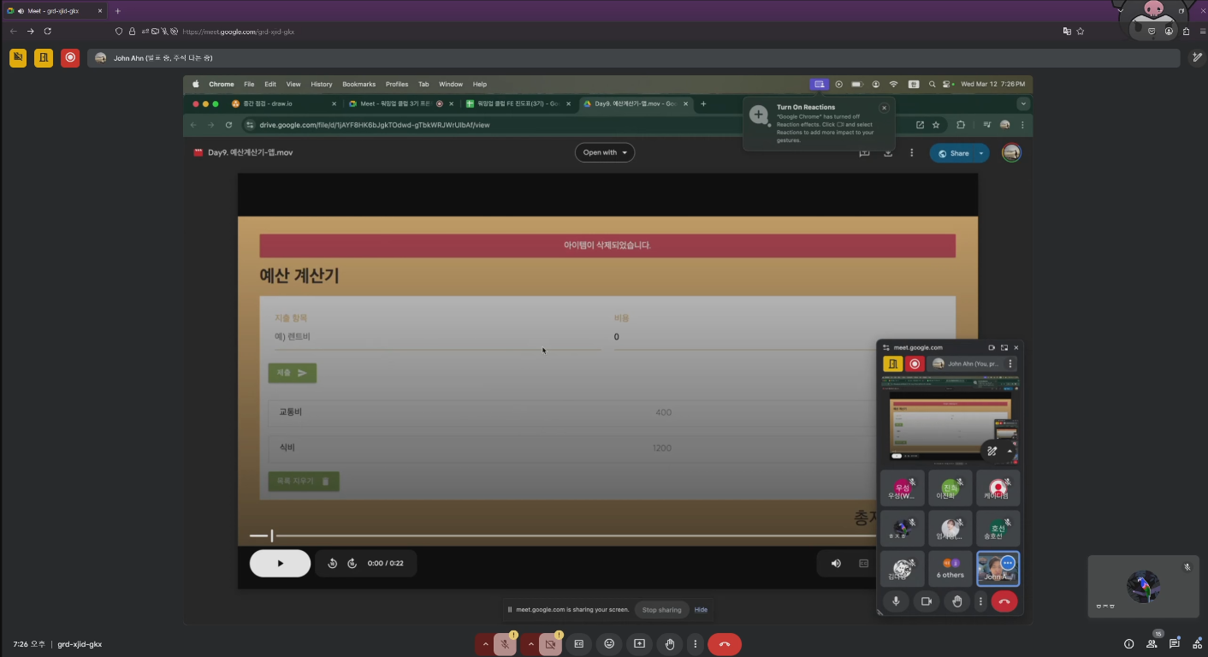The height and width of the screenshot is (657, 1208).
Task: Open more options in Meet mini window controls
Action: [x=980, y=601]
